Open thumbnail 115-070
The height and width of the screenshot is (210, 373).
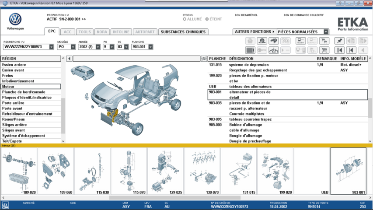click(129, 171)
